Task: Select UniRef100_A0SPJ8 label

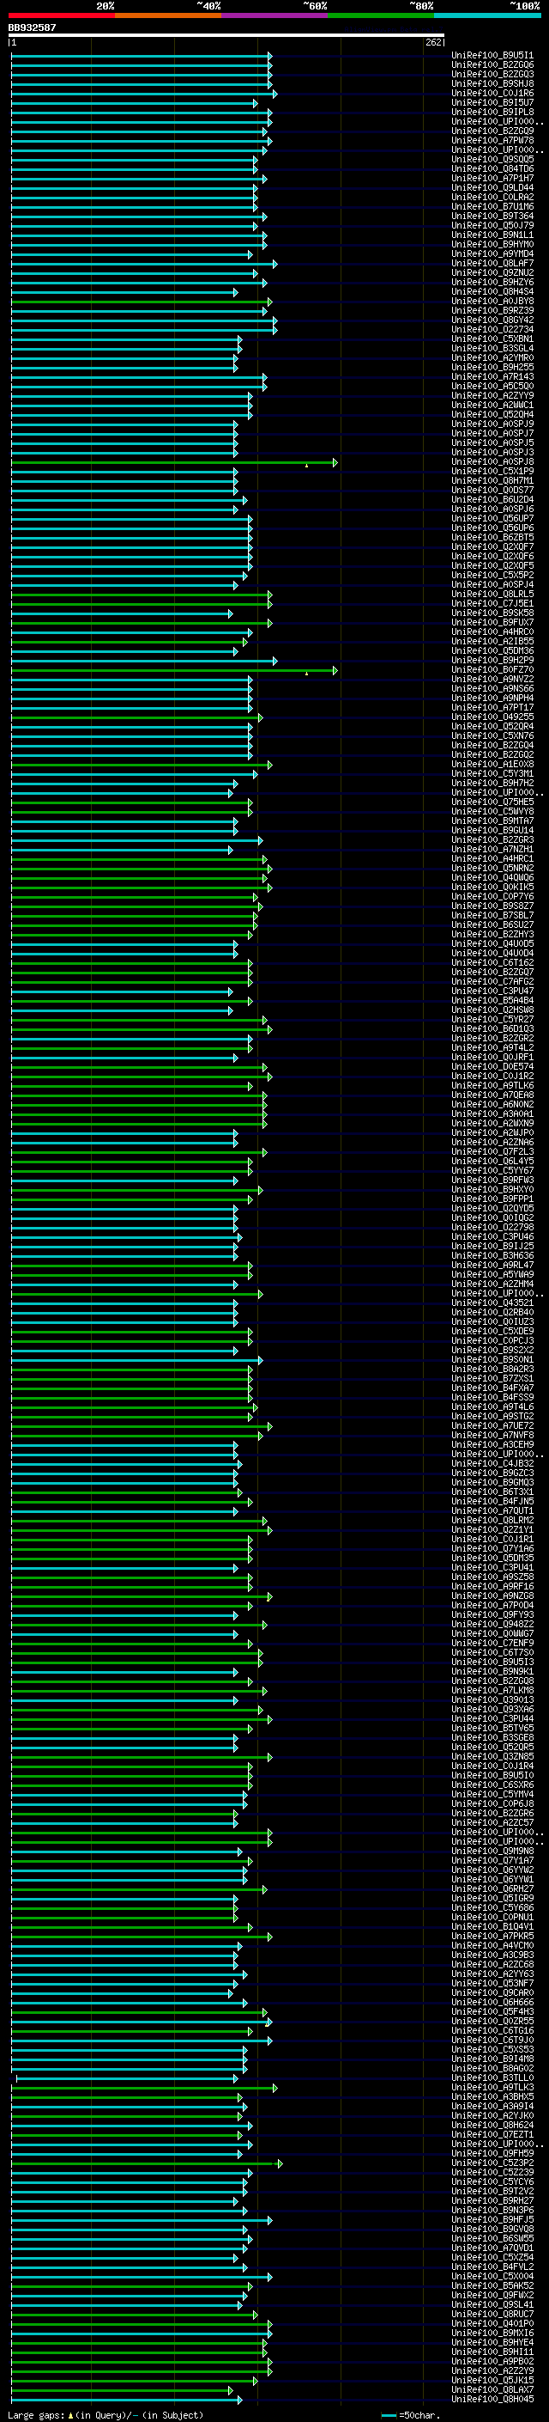Action: point(492,462)
